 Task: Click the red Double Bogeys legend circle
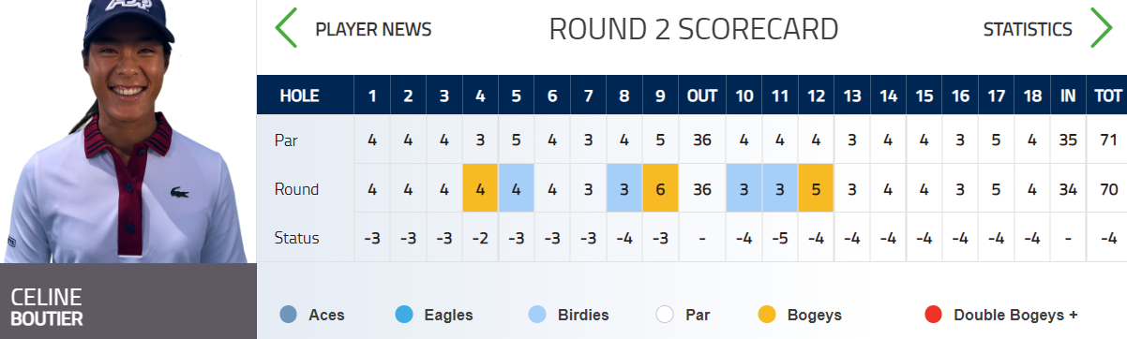pos(933,315)
